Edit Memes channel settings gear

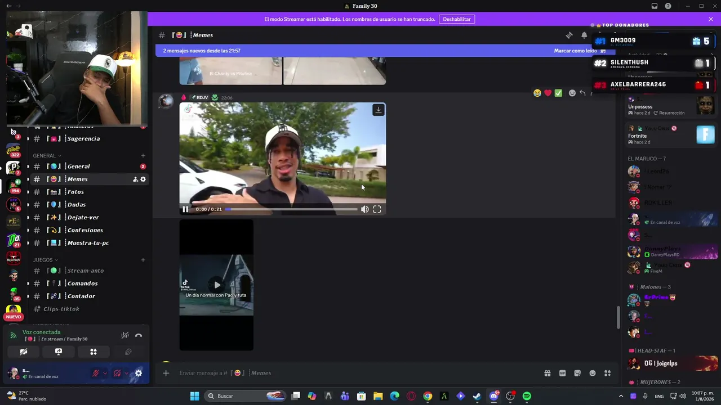tap(143, 179)
